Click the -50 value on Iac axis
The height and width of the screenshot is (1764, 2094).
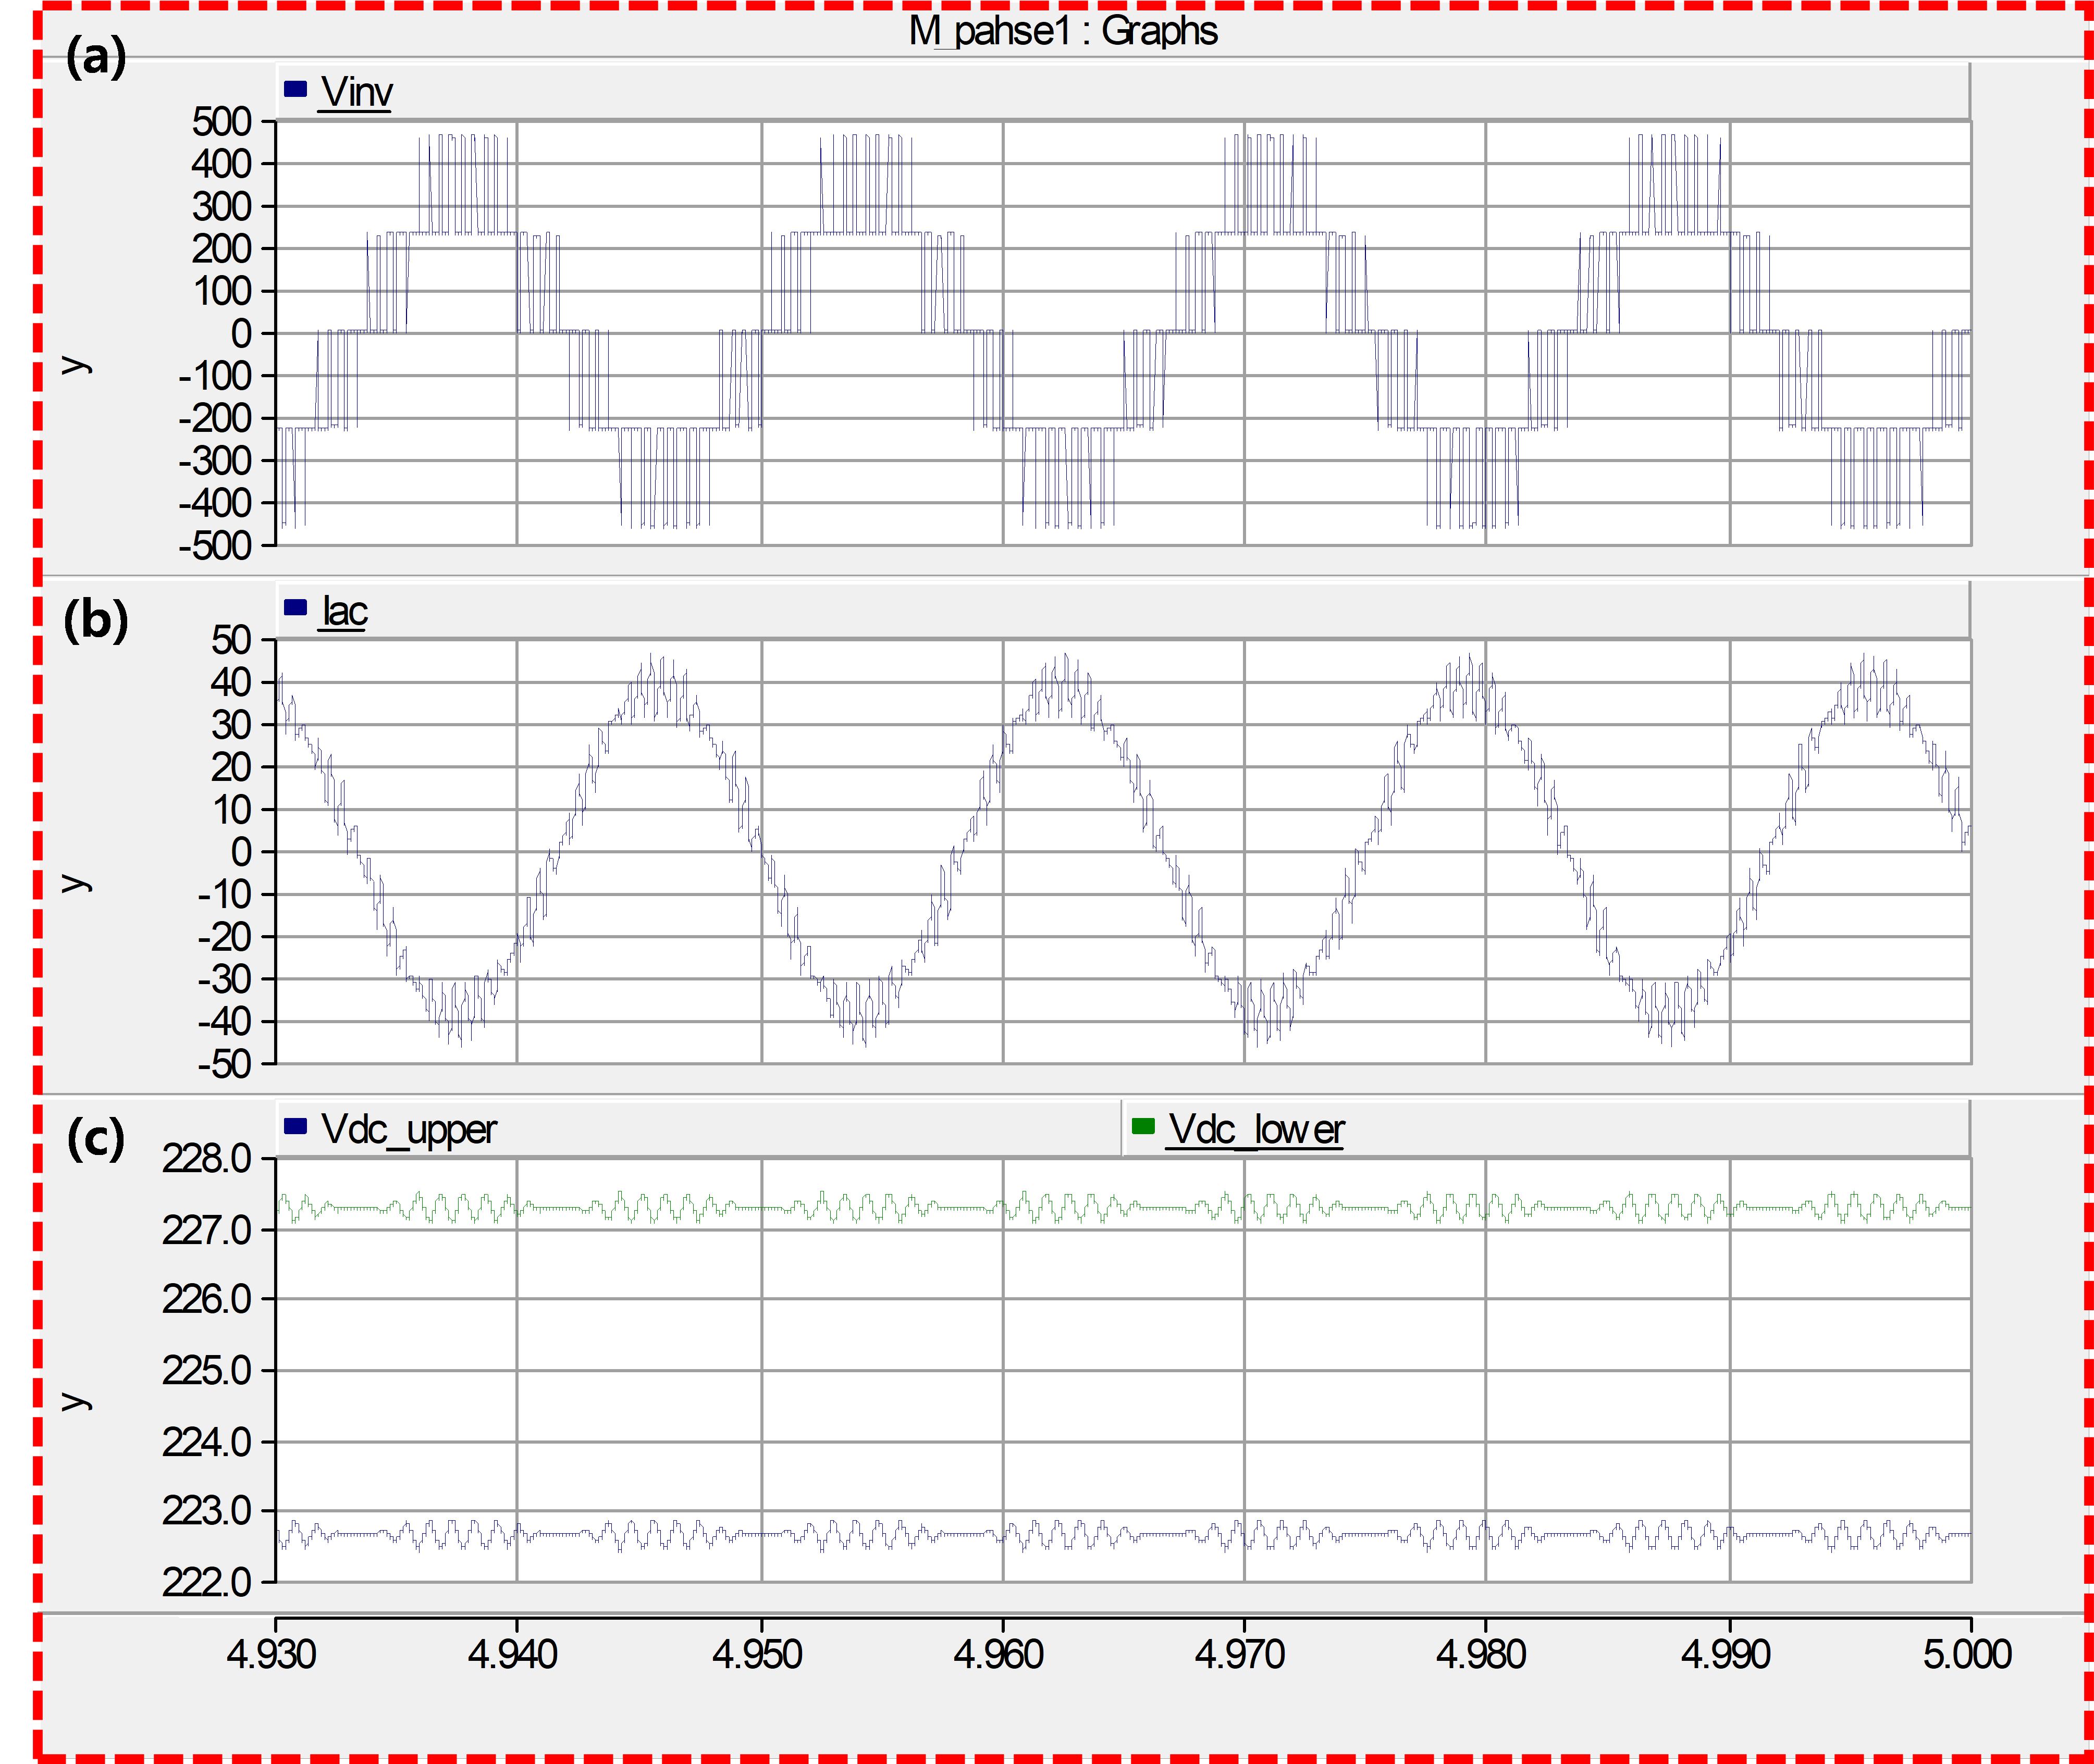click(x=224, y=1065)
